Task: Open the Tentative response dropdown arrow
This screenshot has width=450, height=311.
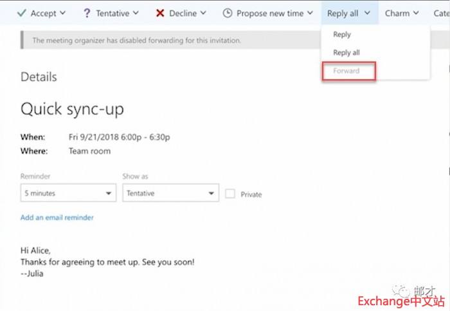Action: coord(135,14)
